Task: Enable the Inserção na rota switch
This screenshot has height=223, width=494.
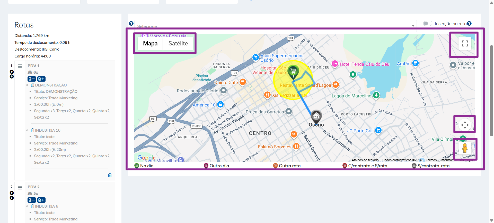Action: click(428, 24)
